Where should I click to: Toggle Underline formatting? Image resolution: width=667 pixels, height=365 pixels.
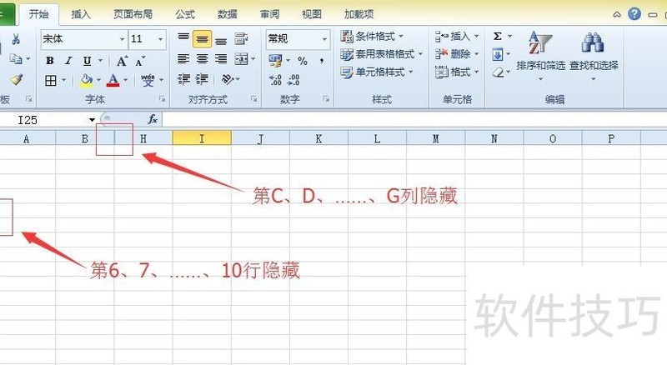88,61
